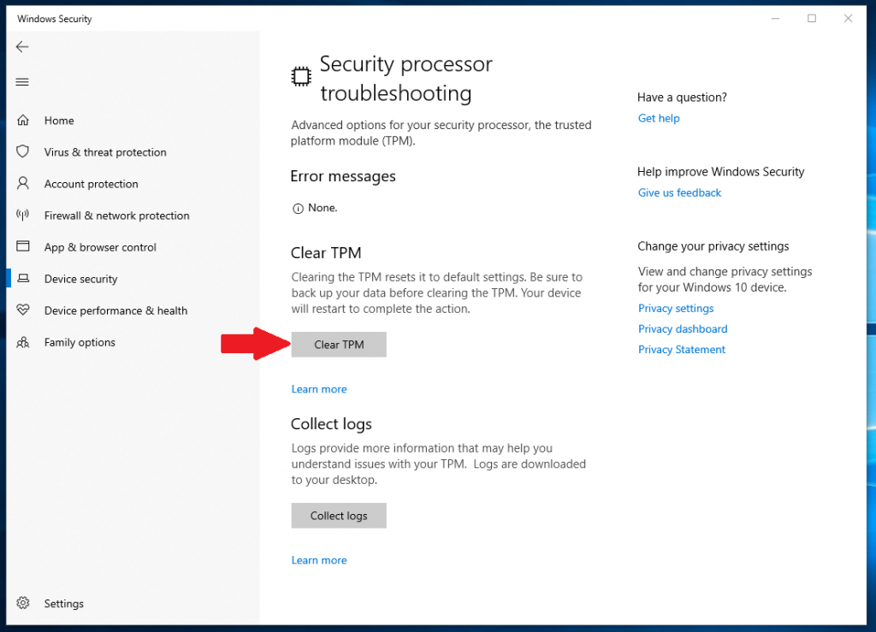Viewport: 876px width, 632px height.
Task: Click the Settings gear icon
Action: pos(23,603)
